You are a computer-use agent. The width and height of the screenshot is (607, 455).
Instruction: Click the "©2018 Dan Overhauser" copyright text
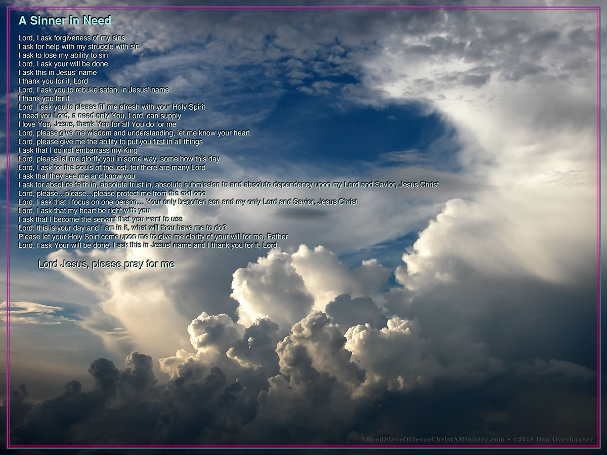(553, 439)
